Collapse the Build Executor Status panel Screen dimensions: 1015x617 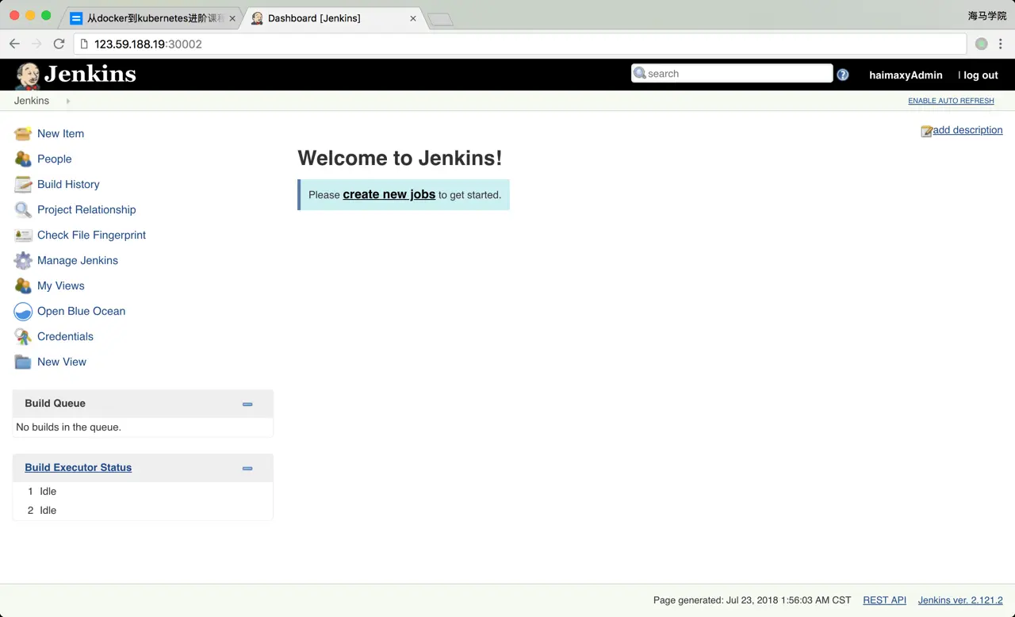(247, 468)
